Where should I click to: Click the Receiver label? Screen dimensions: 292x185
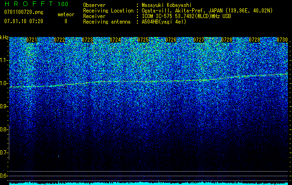94,16
